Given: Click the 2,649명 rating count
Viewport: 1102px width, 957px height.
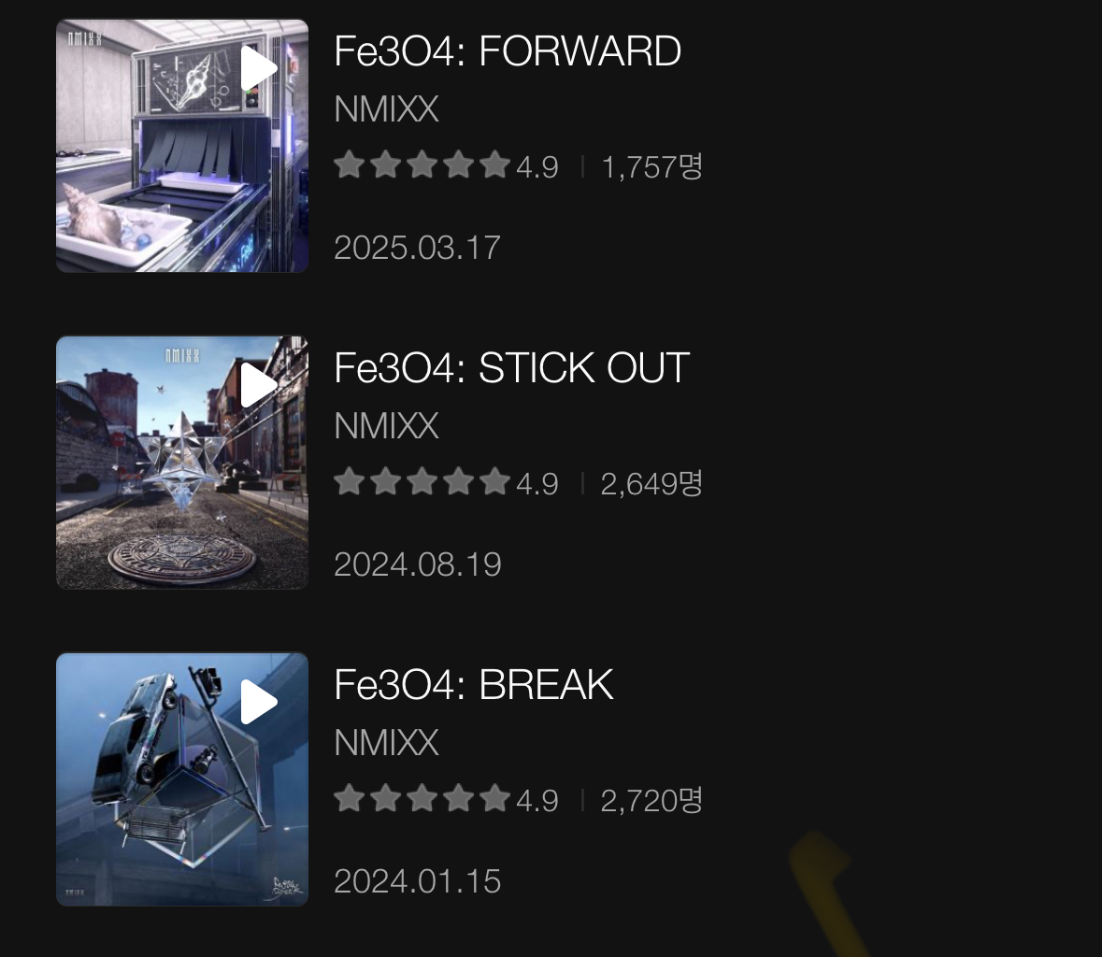Looking at the screenshot, I should [651, 483].
